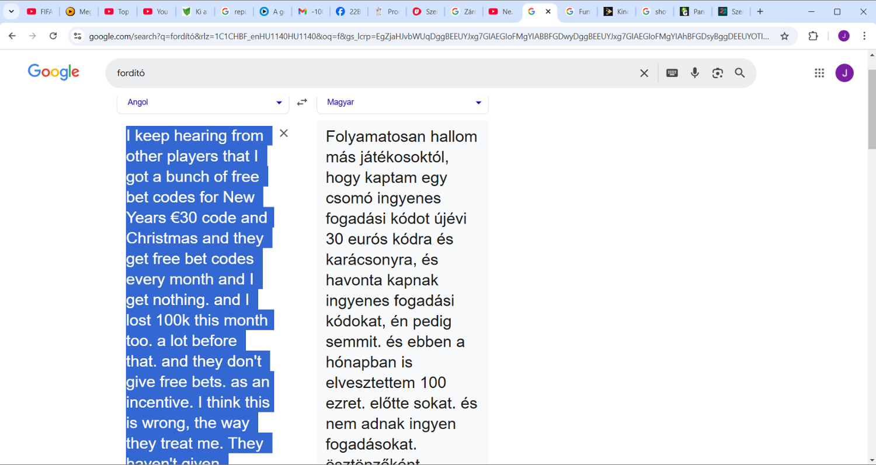Open the Chrome extensions menu
876x465 pixels.
coord(813,36)
